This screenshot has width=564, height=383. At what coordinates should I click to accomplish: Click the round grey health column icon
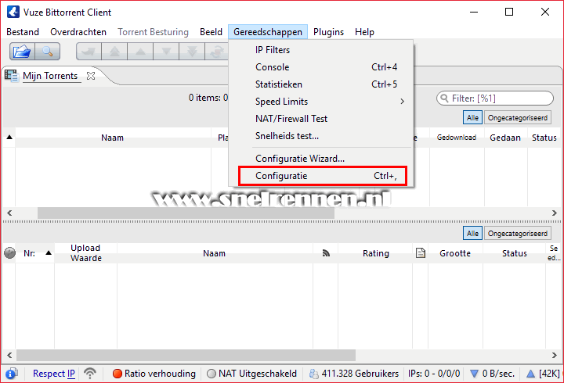pos(9,253)
